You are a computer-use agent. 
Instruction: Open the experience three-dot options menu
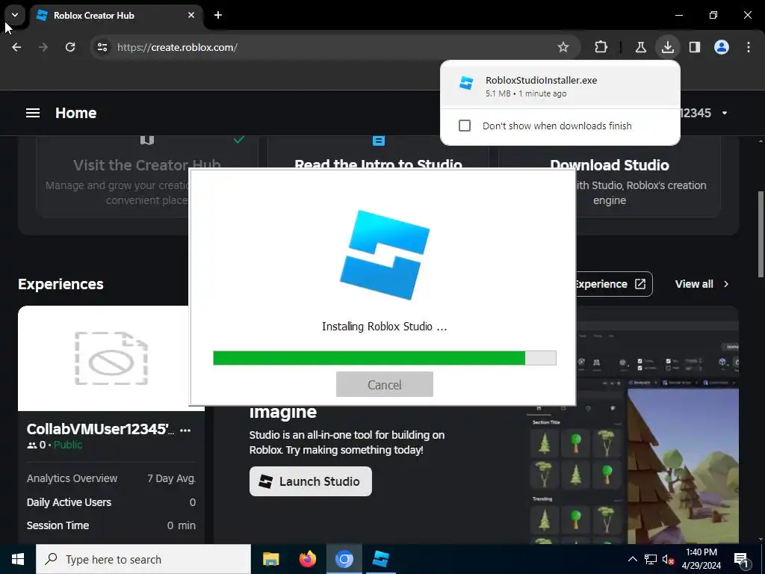point(185,430)
